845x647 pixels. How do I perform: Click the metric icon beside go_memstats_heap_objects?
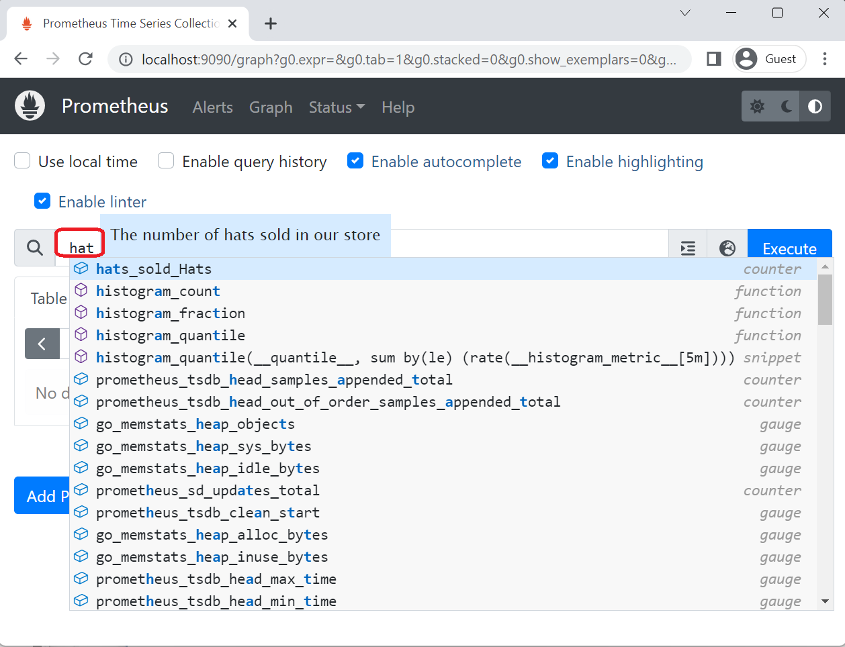[81, 424]
